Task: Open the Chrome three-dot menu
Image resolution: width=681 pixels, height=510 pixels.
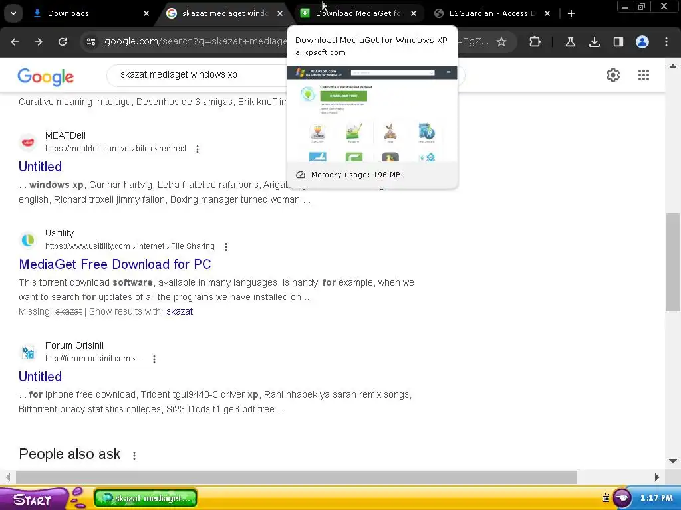Action: point(666,42)
